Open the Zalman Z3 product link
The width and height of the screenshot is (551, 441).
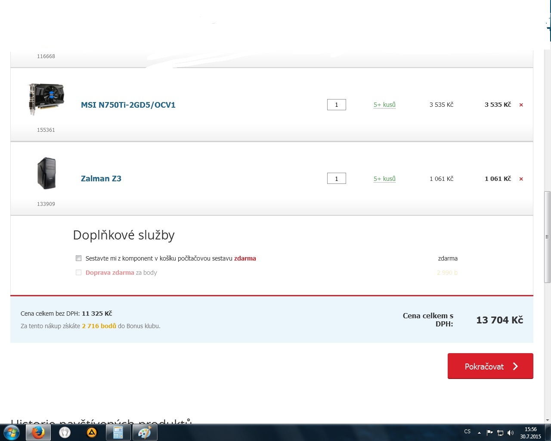(101, 179)
